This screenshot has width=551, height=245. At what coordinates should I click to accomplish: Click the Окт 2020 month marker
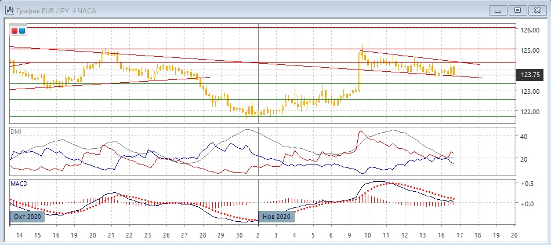27,216
